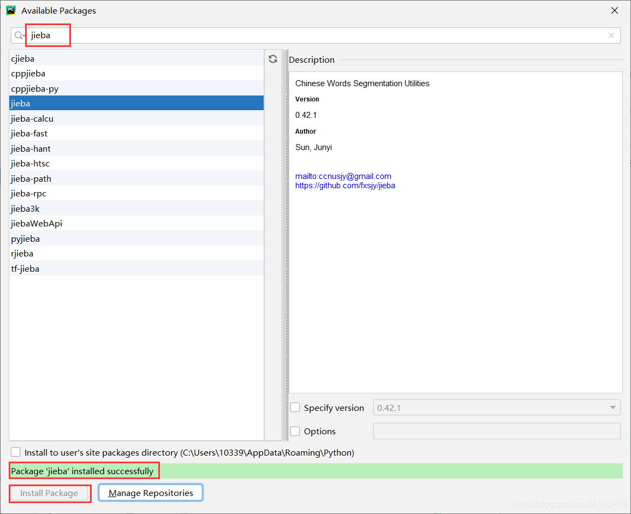Viewport: 631px width, 514px height.
Task: Click the Chinese Words Segmentation Utilities text
Action: 362,83
